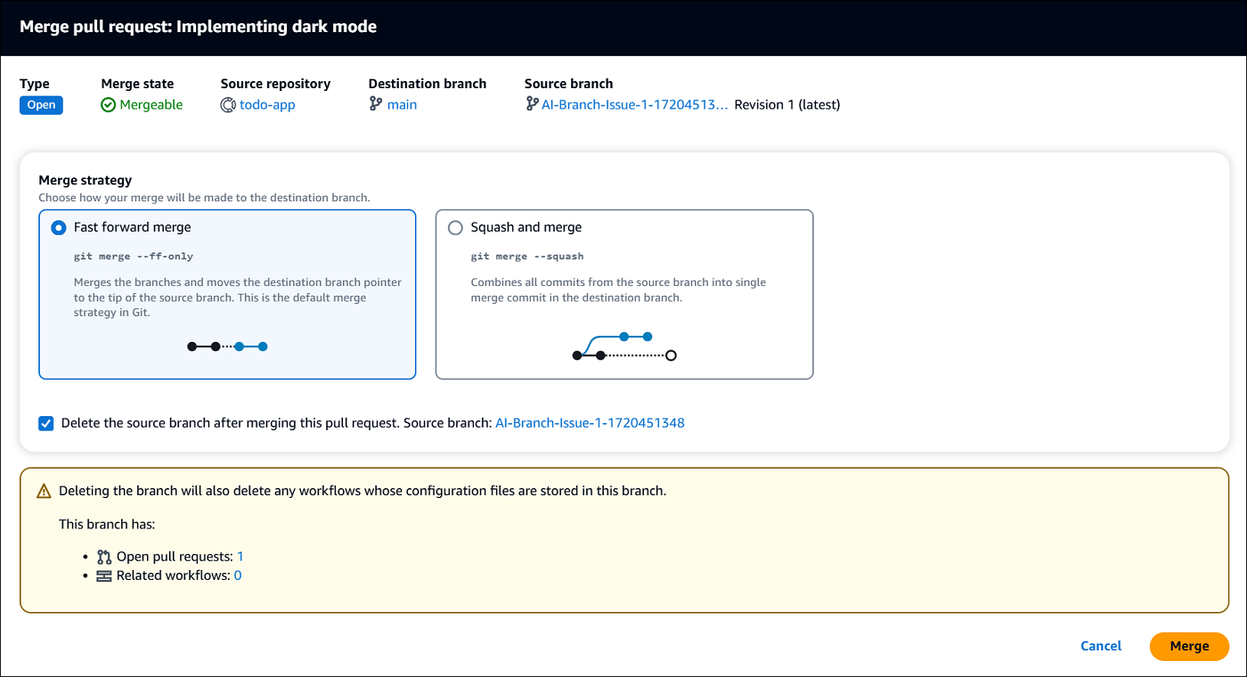Open AI-Branch-Issue-1-1720451348 link next to checkbox

point(590,423)
